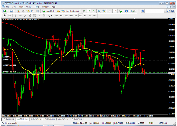Open the Periods clock icon
The height and width of the screenshot is (126, 177).
[x=127, y=11]
